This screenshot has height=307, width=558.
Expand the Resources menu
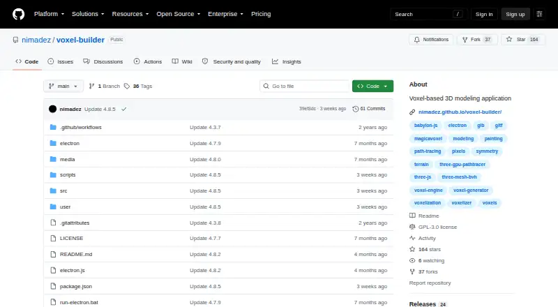pyautogui.click(x=130, y=14)
